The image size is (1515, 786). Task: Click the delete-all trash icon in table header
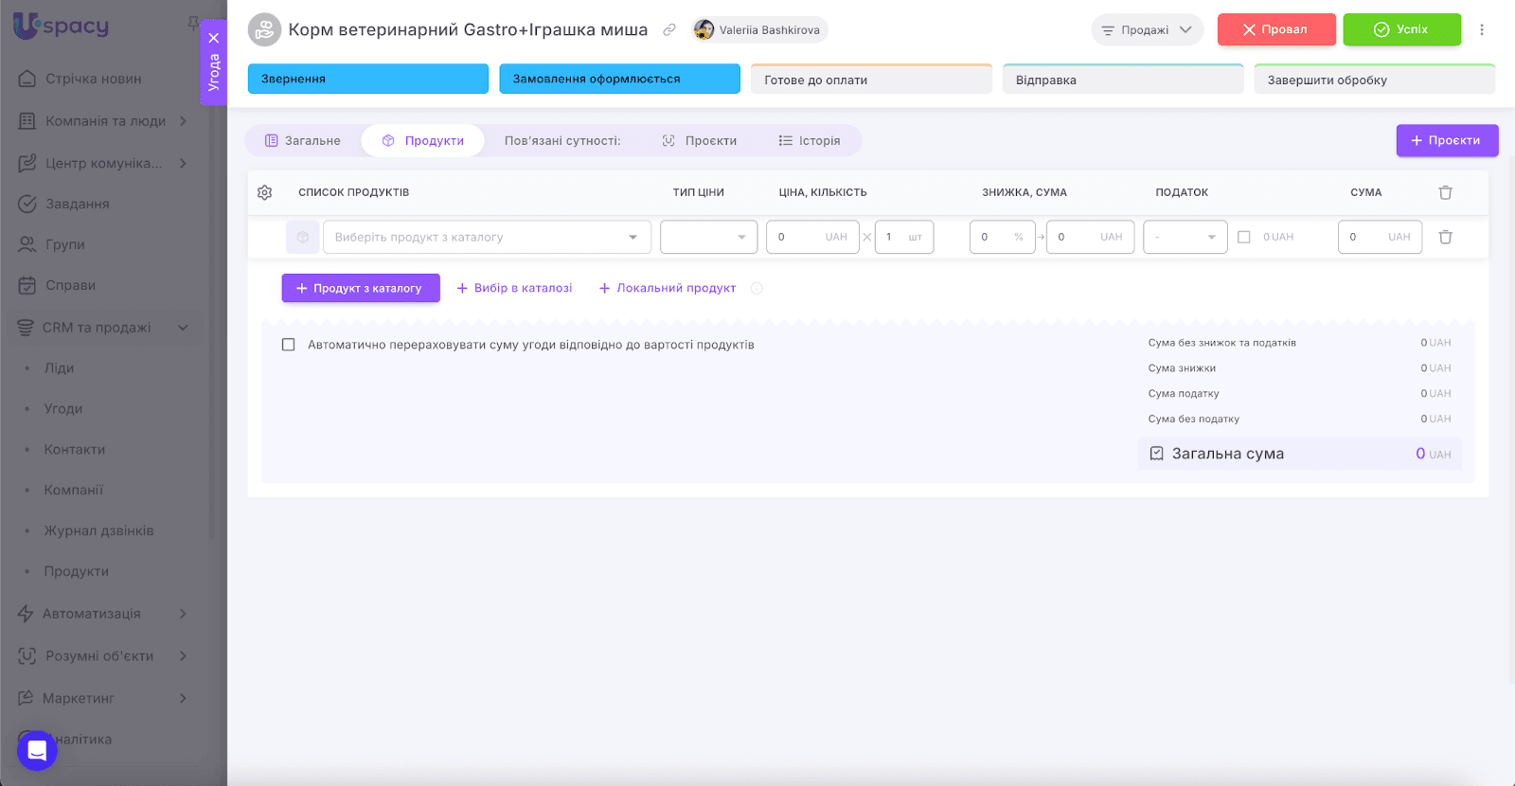(1445, 192)
